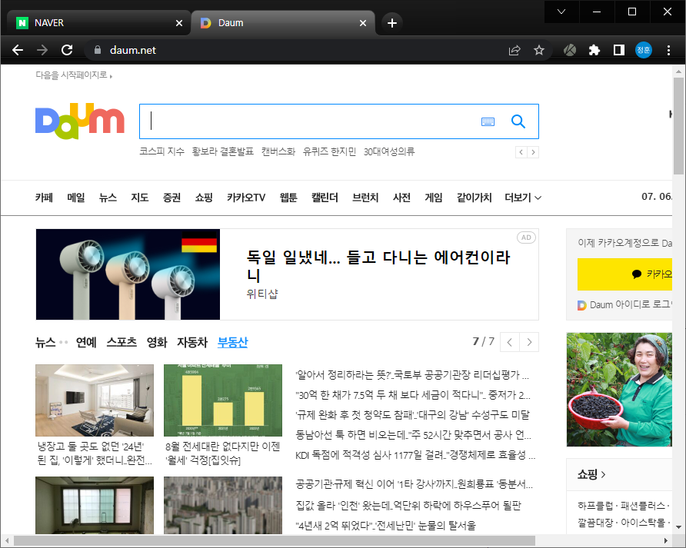
Task: Open the green bar chart article thumbnail
Action: [x=223, y=400]
